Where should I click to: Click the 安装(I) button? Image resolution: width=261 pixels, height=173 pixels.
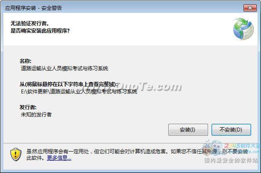(x=188, y=130)
